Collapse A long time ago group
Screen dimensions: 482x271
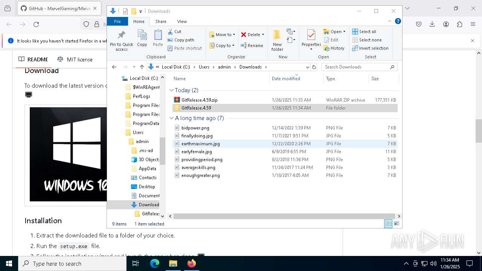coord(171,118)
